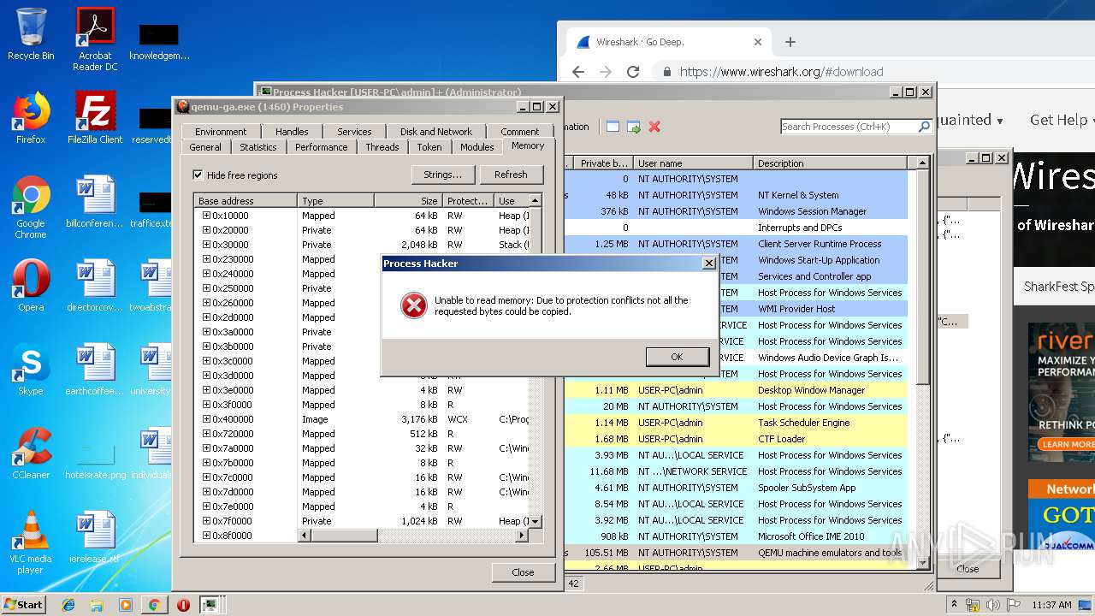Viewport: 1095px width, 616px height.
Task: Expand memory region 0x400000
Action: click(206, 419)
